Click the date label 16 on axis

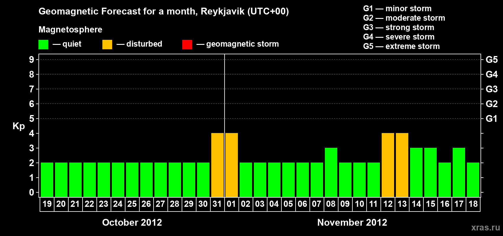click(x=445, y=204)
